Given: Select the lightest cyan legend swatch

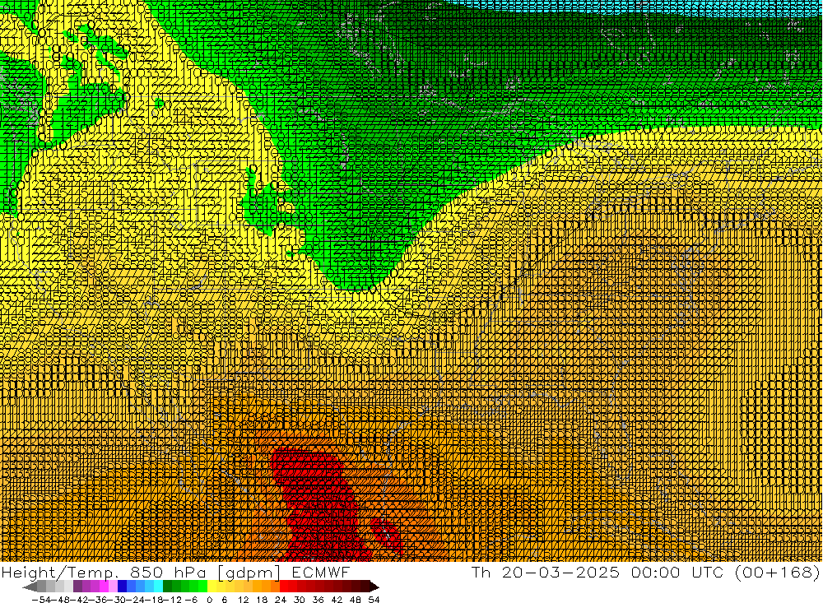Looking at the screenshot, I should pyautogui.click(x=158, y=587).
